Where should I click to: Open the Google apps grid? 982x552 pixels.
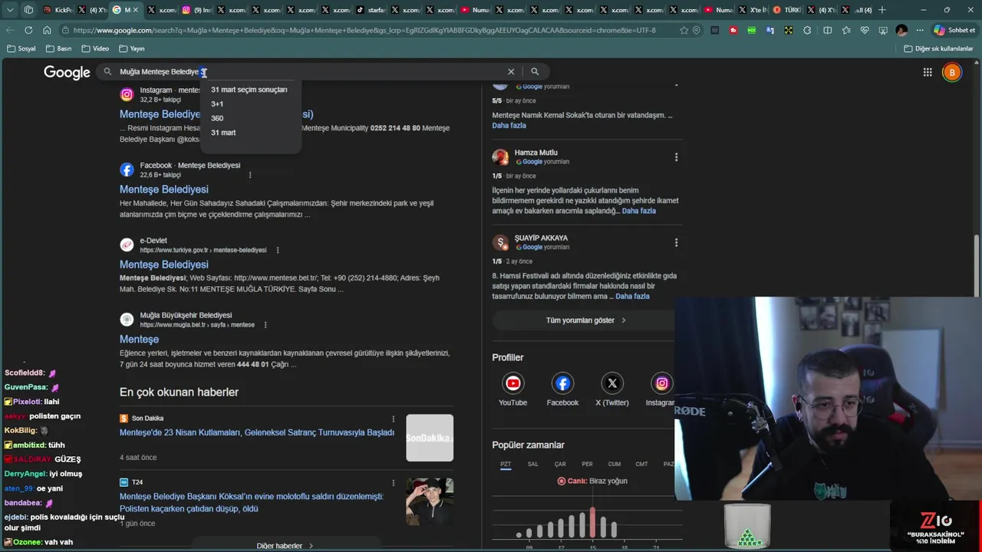click(x=928, y=72)
